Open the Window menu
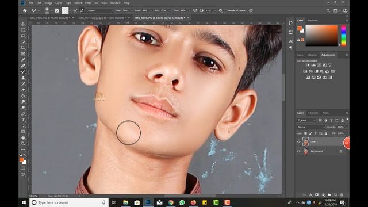 click(115, 3)
